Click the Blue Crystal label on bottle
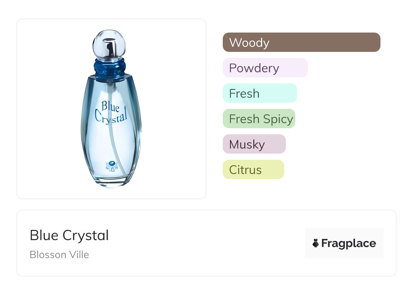 [x=111, y=111]
